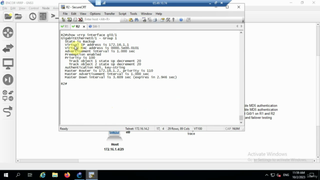The width and height of the screenshot is (320, 180).
Task: Browse all devices icon in GNS3 sidebar
Action: pyautogui.click(x=8, y=95)
